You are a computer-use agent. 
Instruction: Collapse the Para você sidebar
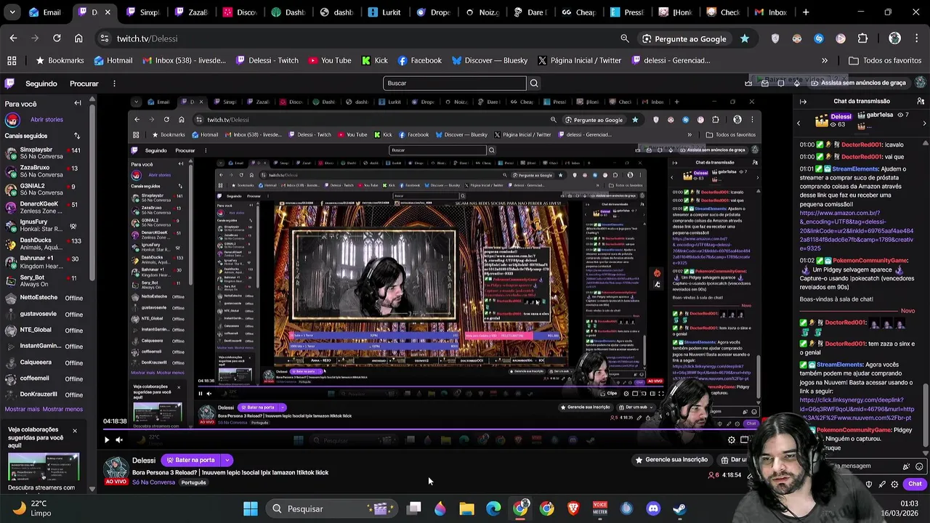click(x=78, y=103)
